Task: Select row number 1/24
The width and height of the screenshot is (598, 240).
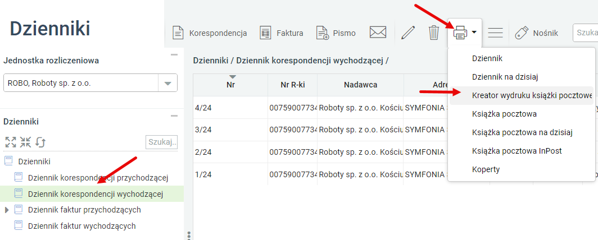Action: [203, 174]
